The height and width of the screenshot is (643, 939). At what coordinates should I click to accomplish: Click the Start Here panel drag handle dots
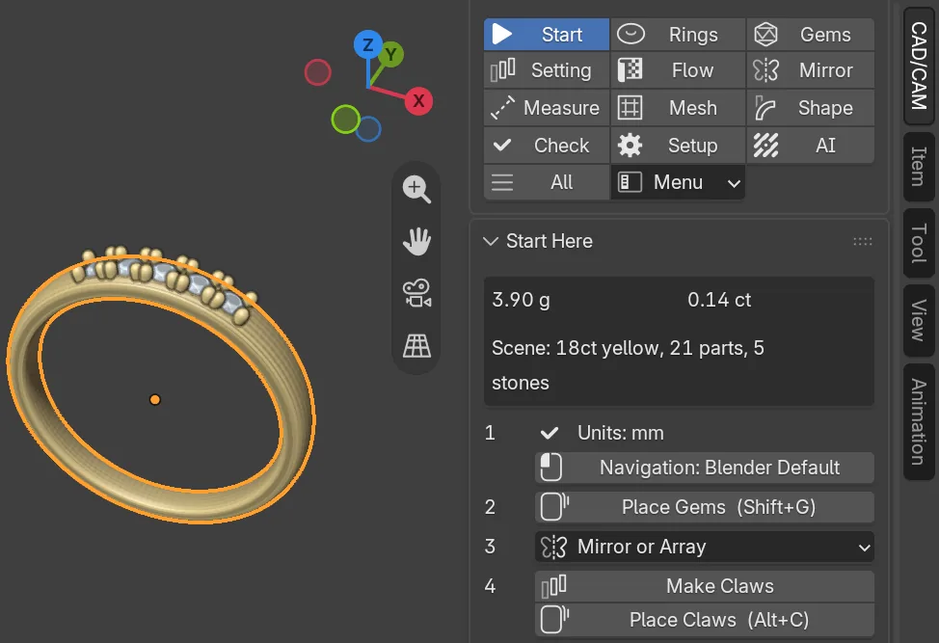tap(862, 241)
